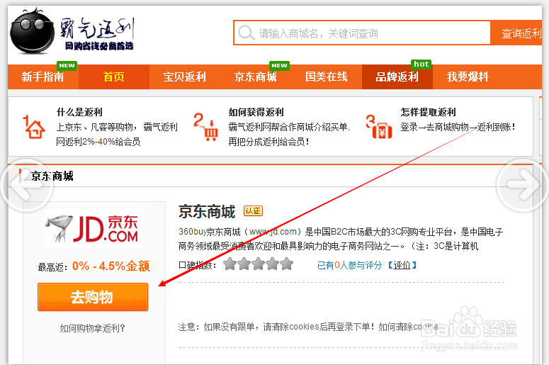This screenshot has width=549, height=365.
Task: Click the NEW badge above 新手指南
Action: coord(67,65)
